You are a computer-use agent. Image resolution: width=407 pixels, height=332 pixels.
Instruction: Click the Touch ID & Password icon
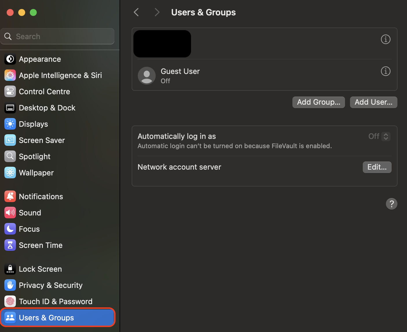(10, 301)
